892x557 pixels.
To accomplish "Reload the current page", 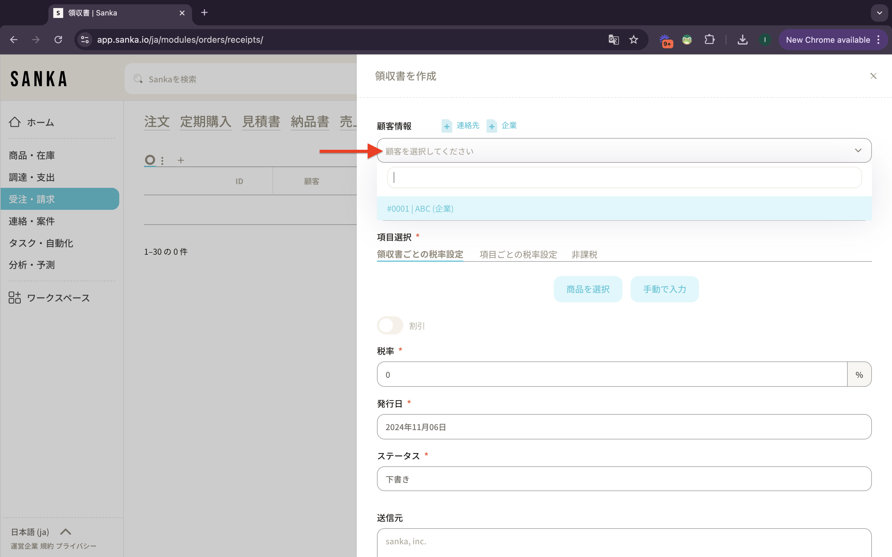I will point(58,40).
